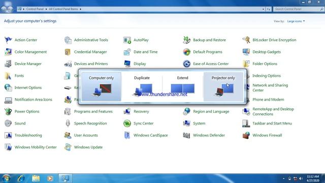Image resolution: width=325 pixels, height=183 pixels.
Task: Refresh the address bar location
Action: pos(269,9)
